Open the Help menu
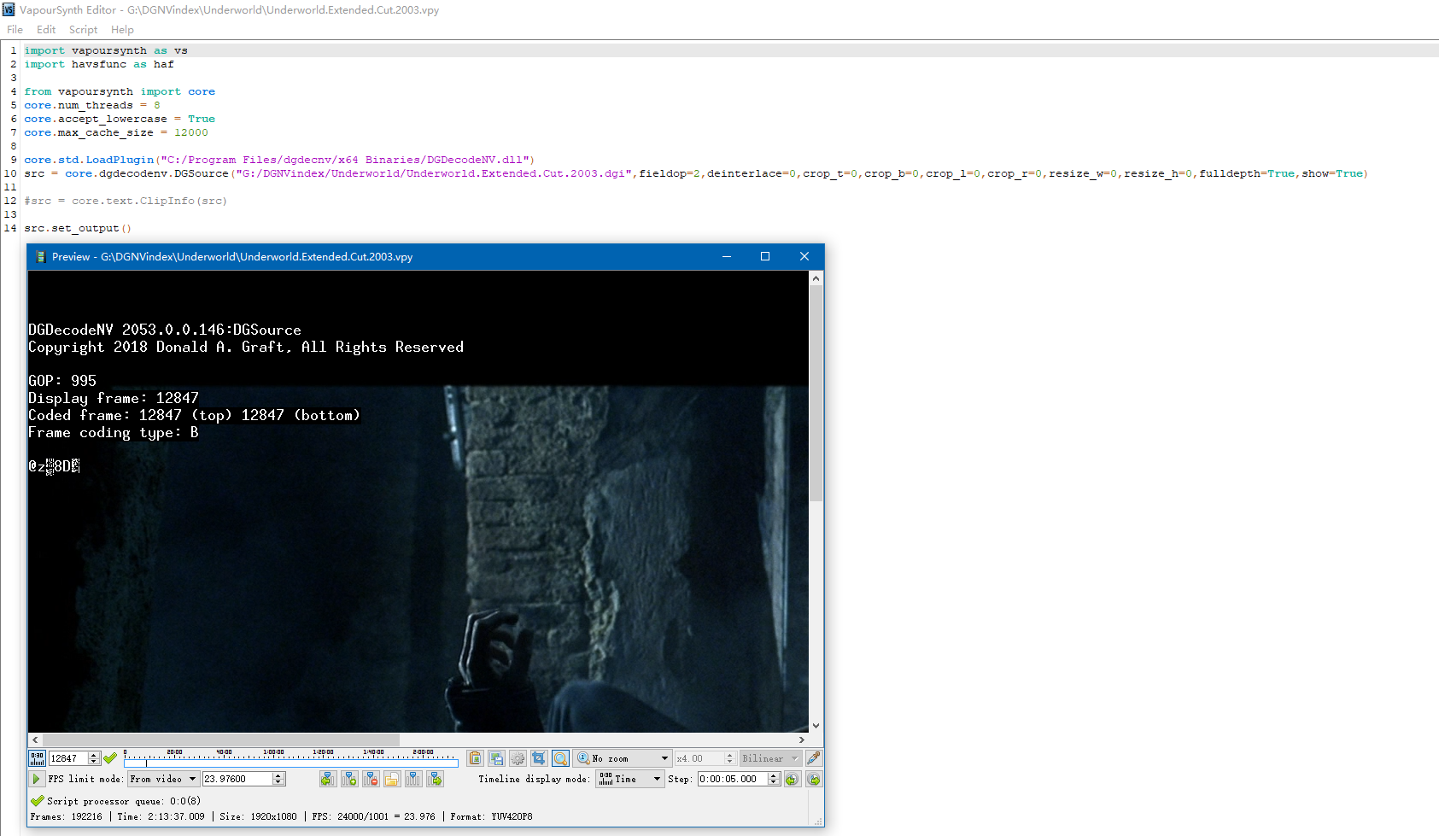Viewport: 1439px width, 836px height. [122, 30]
